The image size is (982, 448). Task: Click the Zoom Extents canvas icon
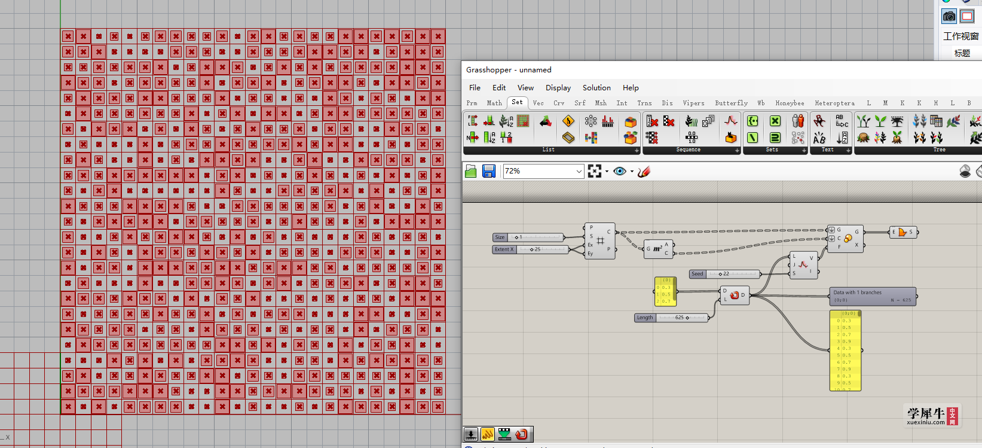pyautogui.click(x=595, y=171)
